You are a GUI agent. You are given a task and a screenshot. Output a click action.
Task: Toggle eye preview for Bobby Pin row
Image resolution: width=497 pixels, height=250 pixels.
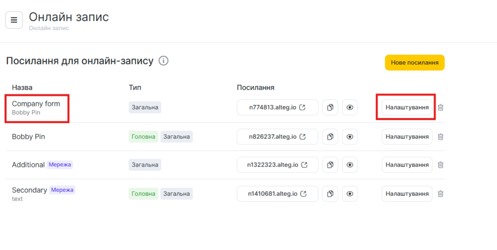click(350, 137)
